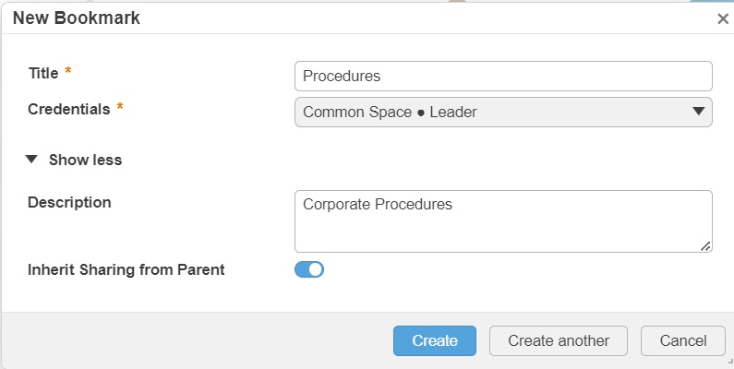Disable Inherit Sharing from Parent switch
Image resolution: width=734 pixels, height=369 pixels.
point(309,269)
